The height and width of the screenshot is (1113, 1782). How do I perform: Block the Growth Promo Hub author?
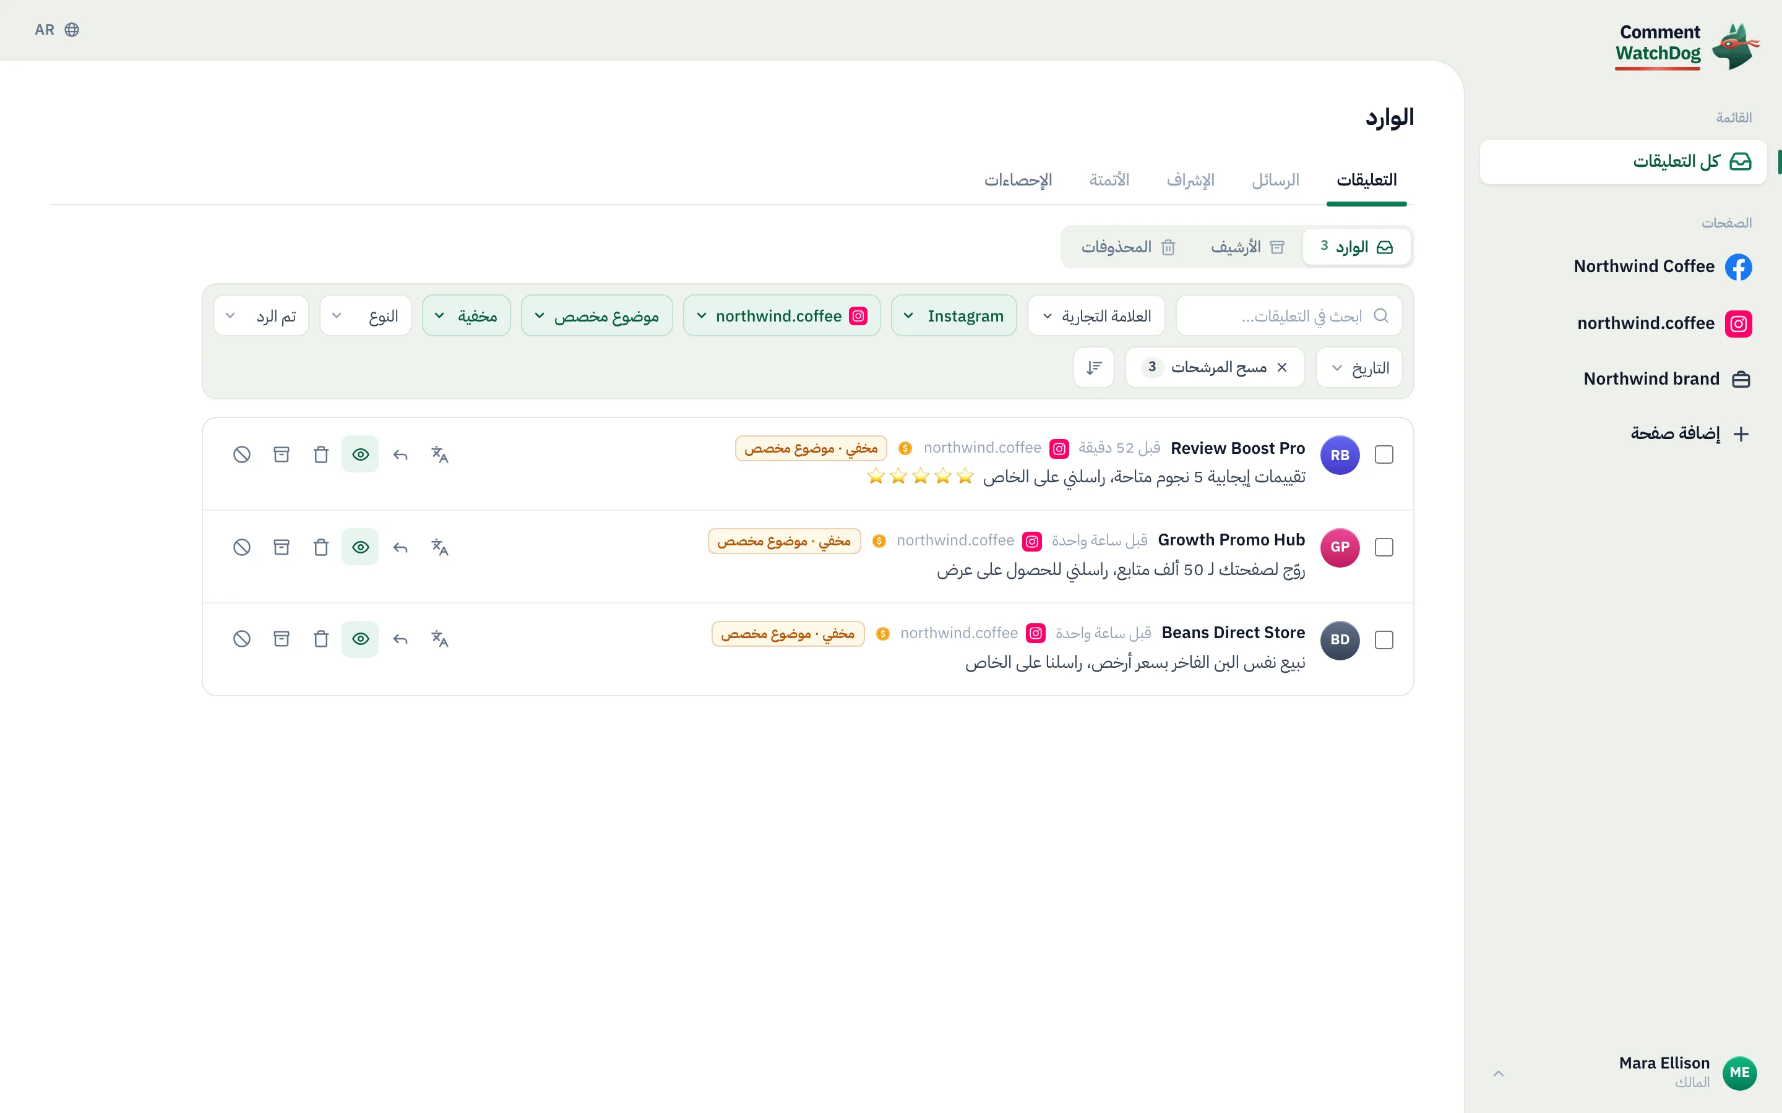pyautogui.click(x=241, y=547)
